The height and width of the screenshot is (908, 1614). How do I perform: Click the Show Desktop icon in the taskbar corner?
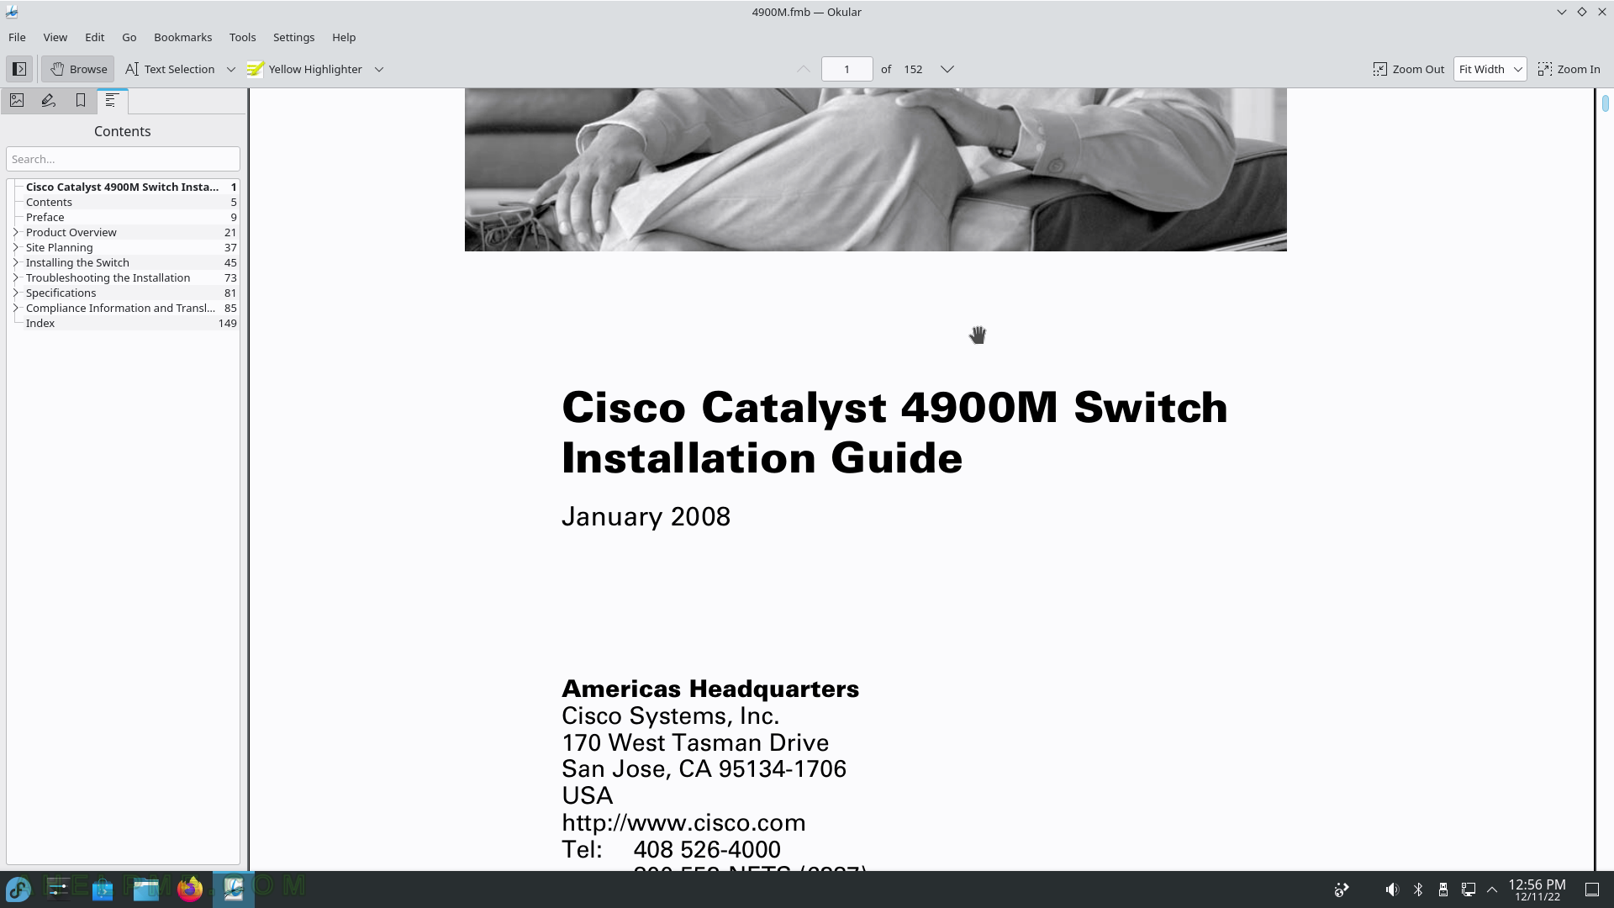click(1592, 890)
